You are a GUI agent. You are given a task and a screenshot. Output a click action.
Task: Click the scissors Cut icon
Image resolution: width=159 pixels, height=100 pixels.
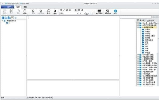(x=12, y=11)
